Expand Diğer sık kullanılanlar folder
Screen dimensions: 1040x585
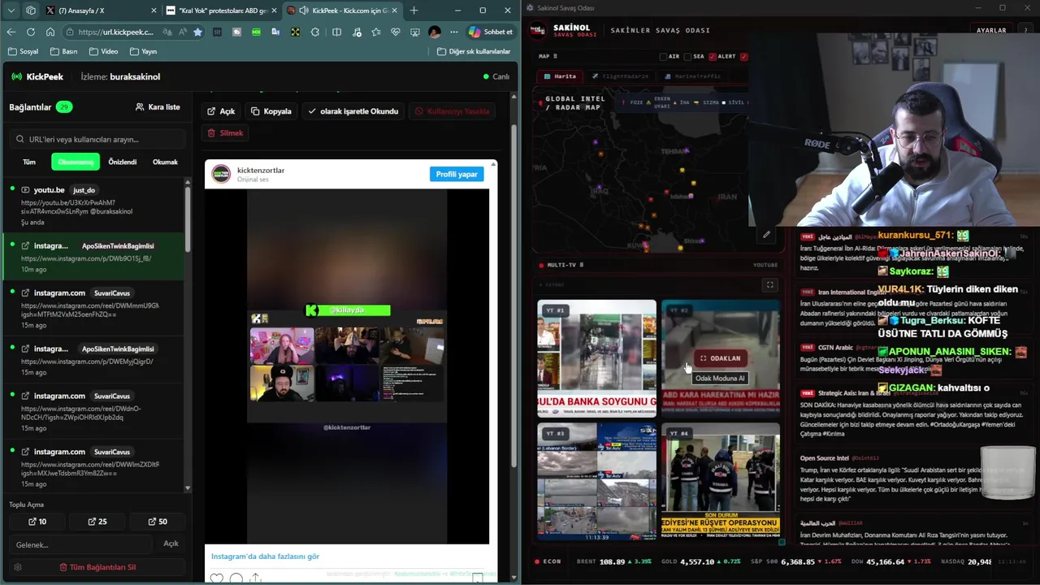pos(474,51)
